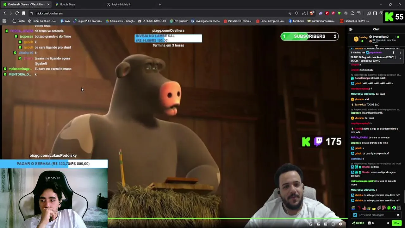Open pinned message three-dot options
This screenshot has height=228, width=405.
tap(400, 53)
